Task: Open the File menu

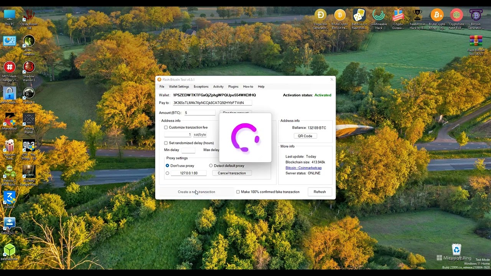Action: 162,87
